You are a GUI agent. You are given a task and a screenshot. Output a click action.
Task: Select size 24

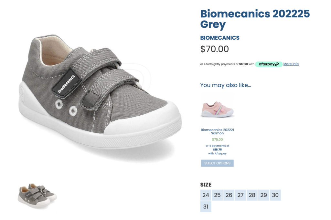(x=206, y=195)
